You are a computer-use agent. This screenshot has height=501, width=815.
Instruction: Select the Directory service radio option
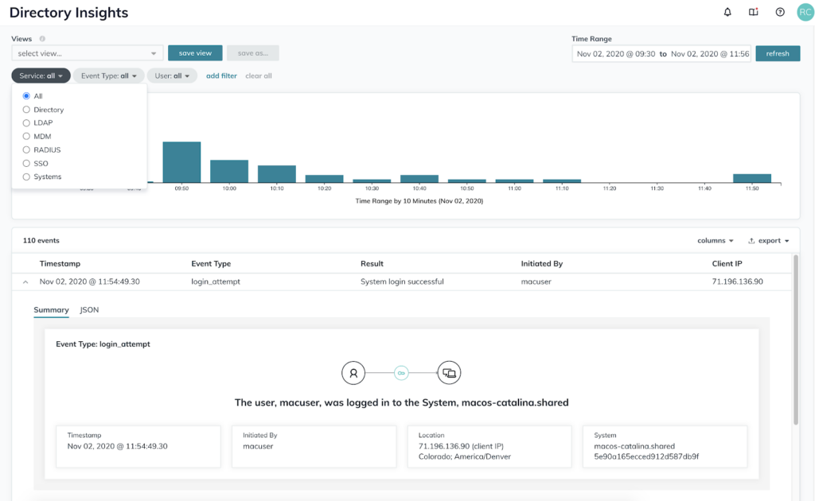(27, 110)
